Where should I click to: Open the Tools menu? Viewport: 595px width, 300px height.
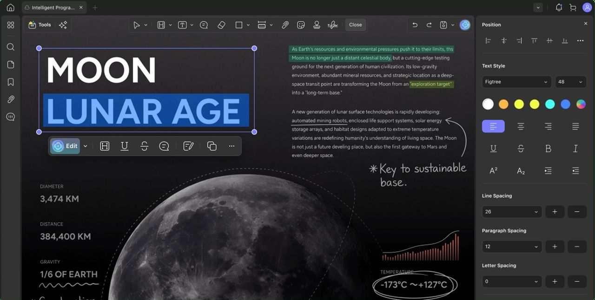point(40,25)
